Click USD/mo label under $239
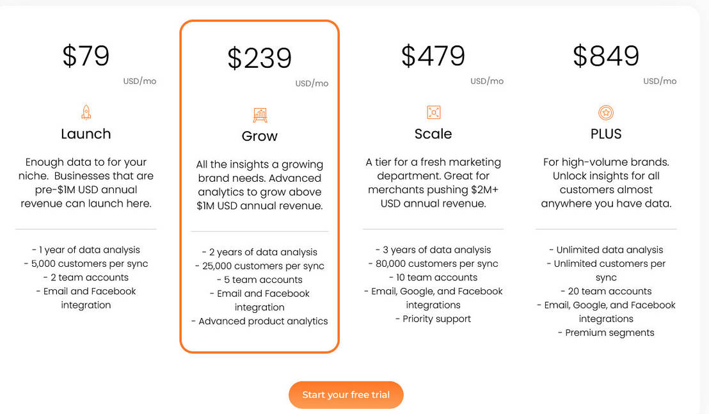This screenshot has width=709, height=414. (x=312, y=83)
